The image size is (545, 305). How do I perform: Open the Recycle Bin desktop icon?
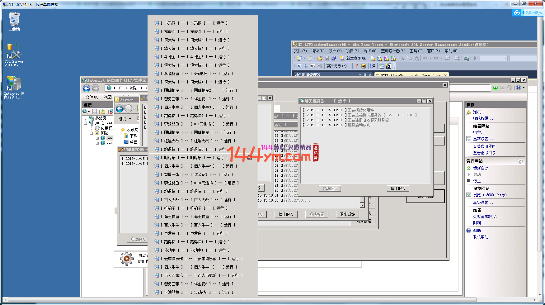tap(14, 22)
